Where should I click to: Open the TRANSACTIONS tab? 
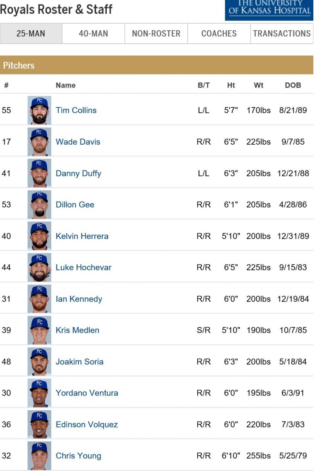(x=282, y=33)
